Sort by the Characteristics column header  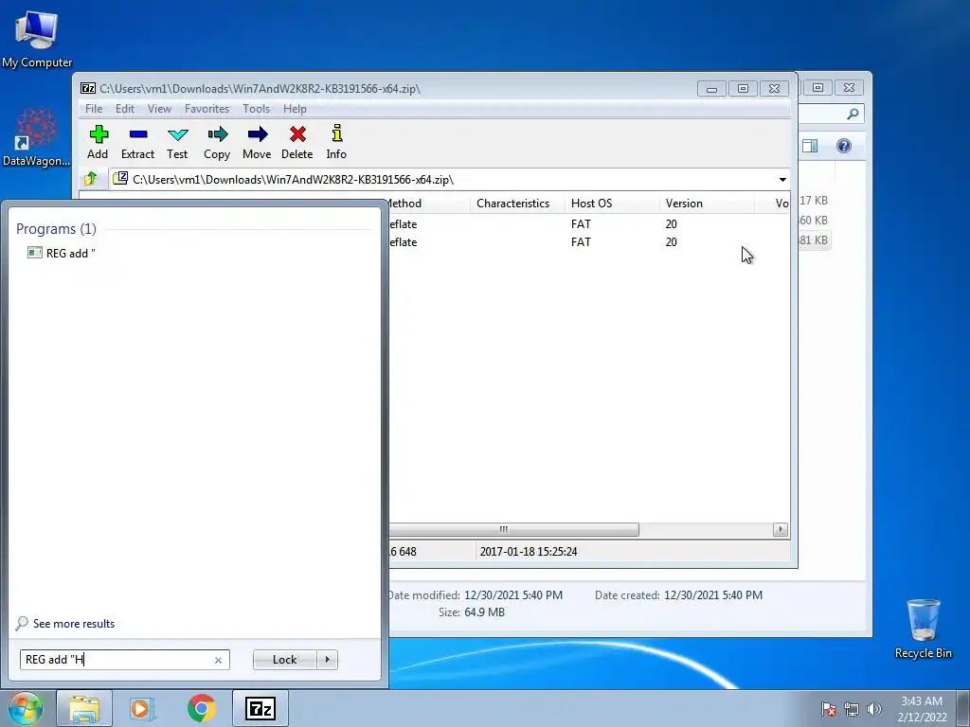tap(517, 204)
